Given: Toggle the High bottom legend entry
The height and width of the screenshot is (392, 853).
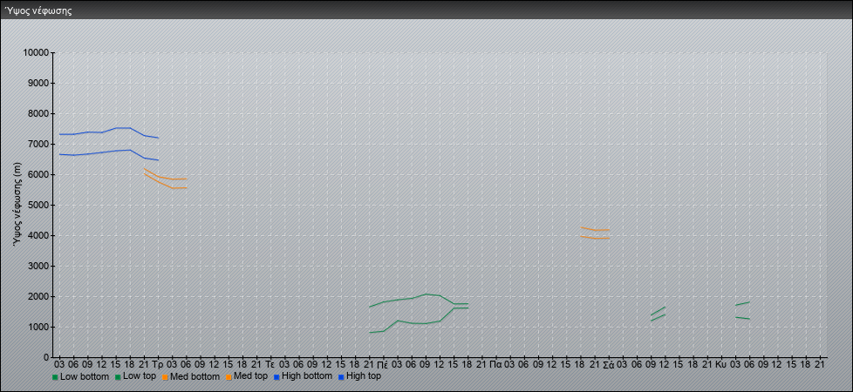Looking at the screenshot, I should tap(304, 376).
